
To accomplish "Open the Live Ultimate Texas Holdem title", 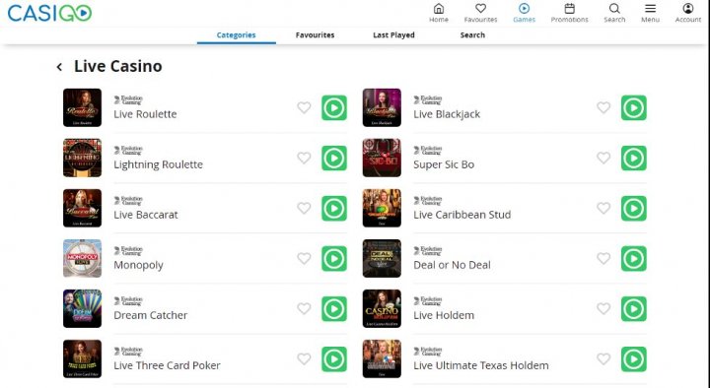I will pos(481,365).
